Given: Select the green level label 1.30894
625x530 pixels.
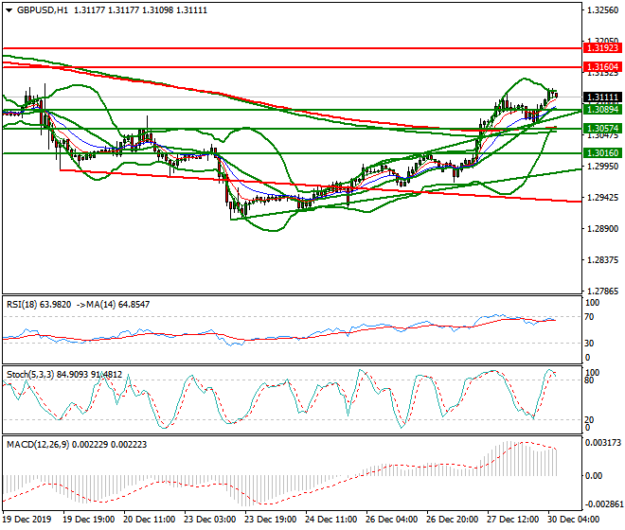Looking at the screenshot, I should point(602,110).
